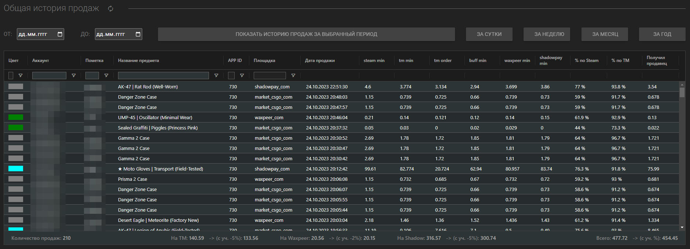Screen dimensions: 690x249
Task: Click waxpeer_com in Prisma 2 Case row
Action: (x=269, y=179)
